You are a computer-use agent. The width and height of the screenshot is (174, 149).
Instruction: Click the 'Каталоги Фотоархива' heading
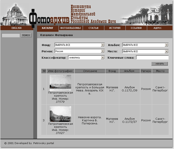click(57, 35)
